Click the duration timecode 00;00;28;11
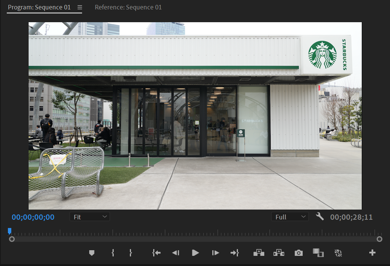The width and height of the screenshot is (390, 266). (x=351, y=217)
